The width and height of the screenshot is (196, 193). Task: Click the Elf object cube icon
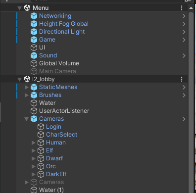[41, 150]
